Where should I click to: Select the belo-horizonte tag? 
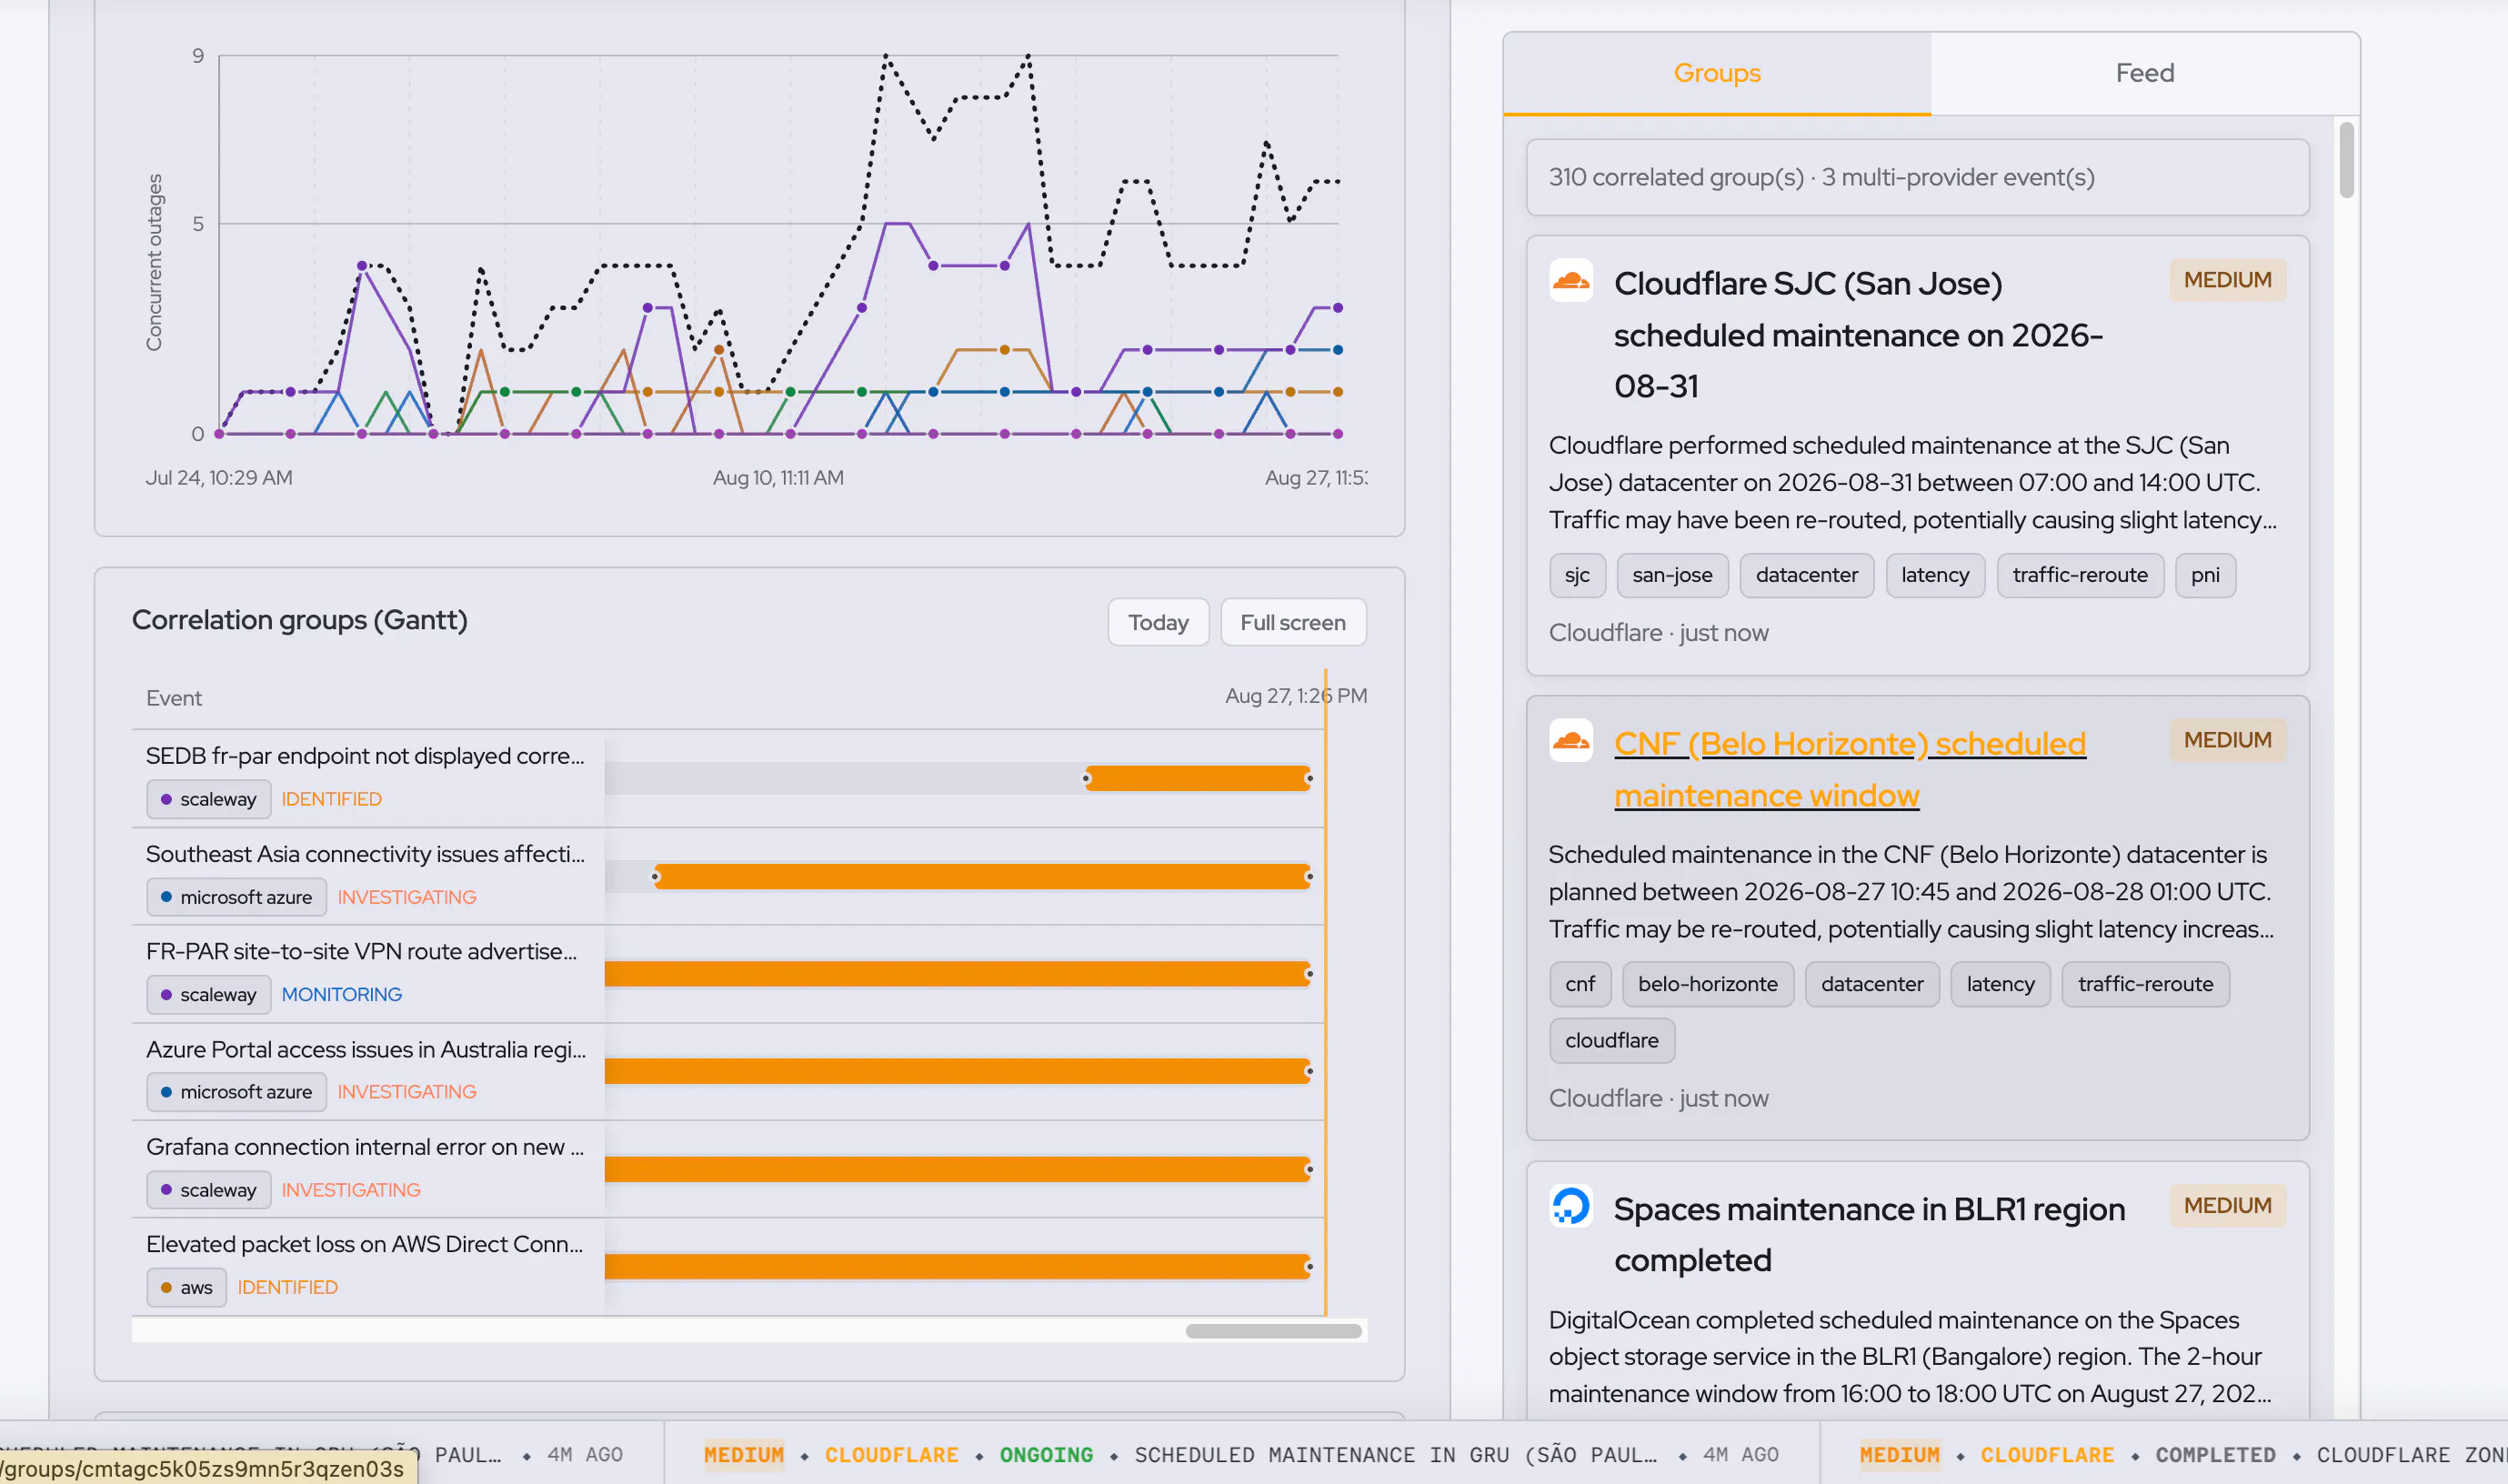[x=1707, y=984]
